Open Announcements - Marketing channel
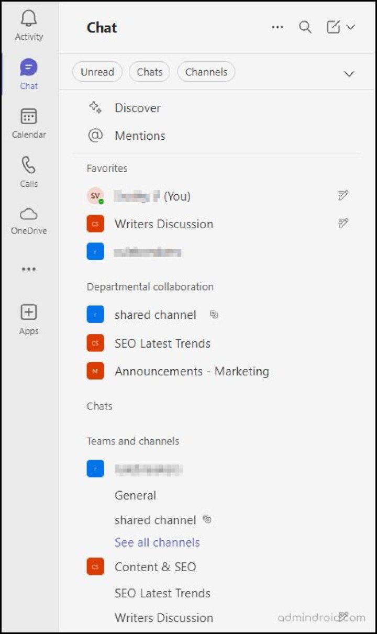The height and width of the screenshot is (634, 377). click(x=192, y=371)
